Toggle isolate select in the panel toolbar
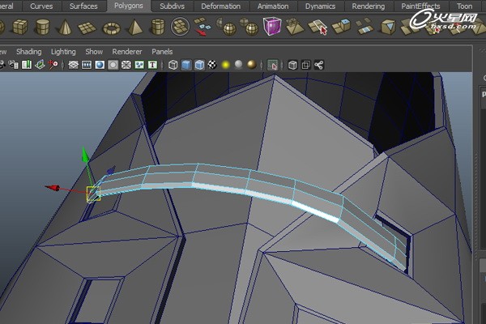486x324 pixels. [x=273, y=65]
